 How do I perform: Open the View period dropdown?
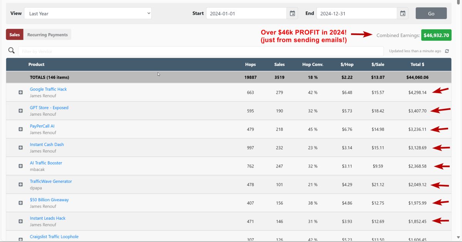pyautogui.click(x=88, y=13)
